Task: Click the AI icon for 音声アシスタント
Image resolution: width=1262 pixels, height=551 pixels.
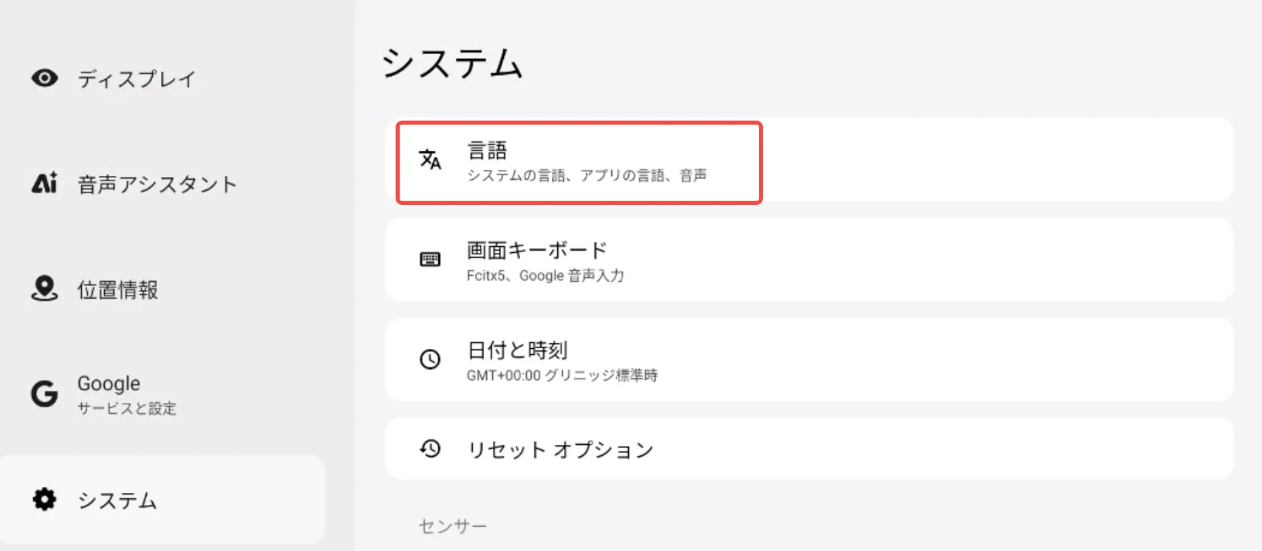Action: 45,183
